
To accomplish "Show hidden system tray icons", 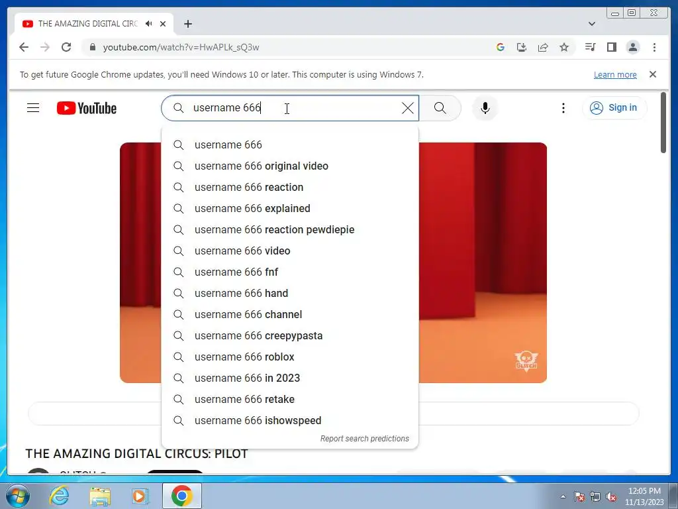I will (x=563, y=496).
